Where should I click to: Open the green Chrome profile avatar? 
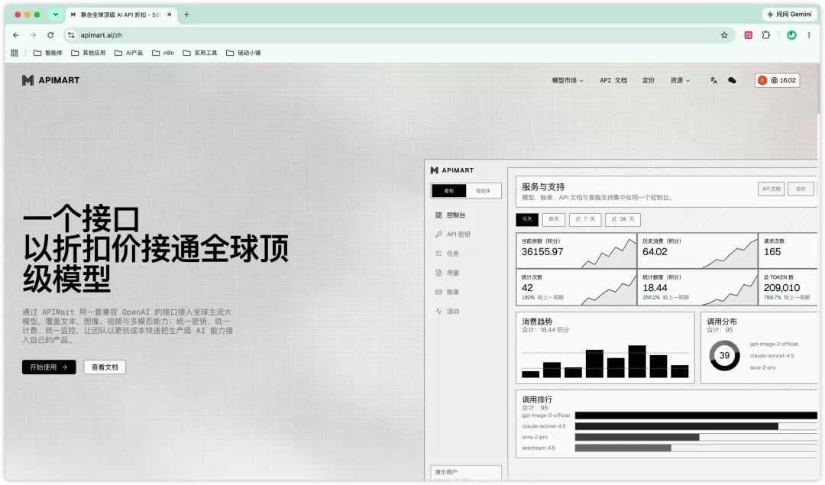click(x=791, y=35)
